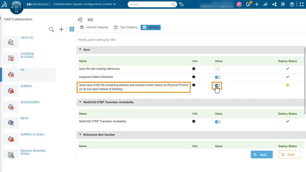Open the tools/community icon
The width and height of the screenshot is (306, 172).
[283, 4]
